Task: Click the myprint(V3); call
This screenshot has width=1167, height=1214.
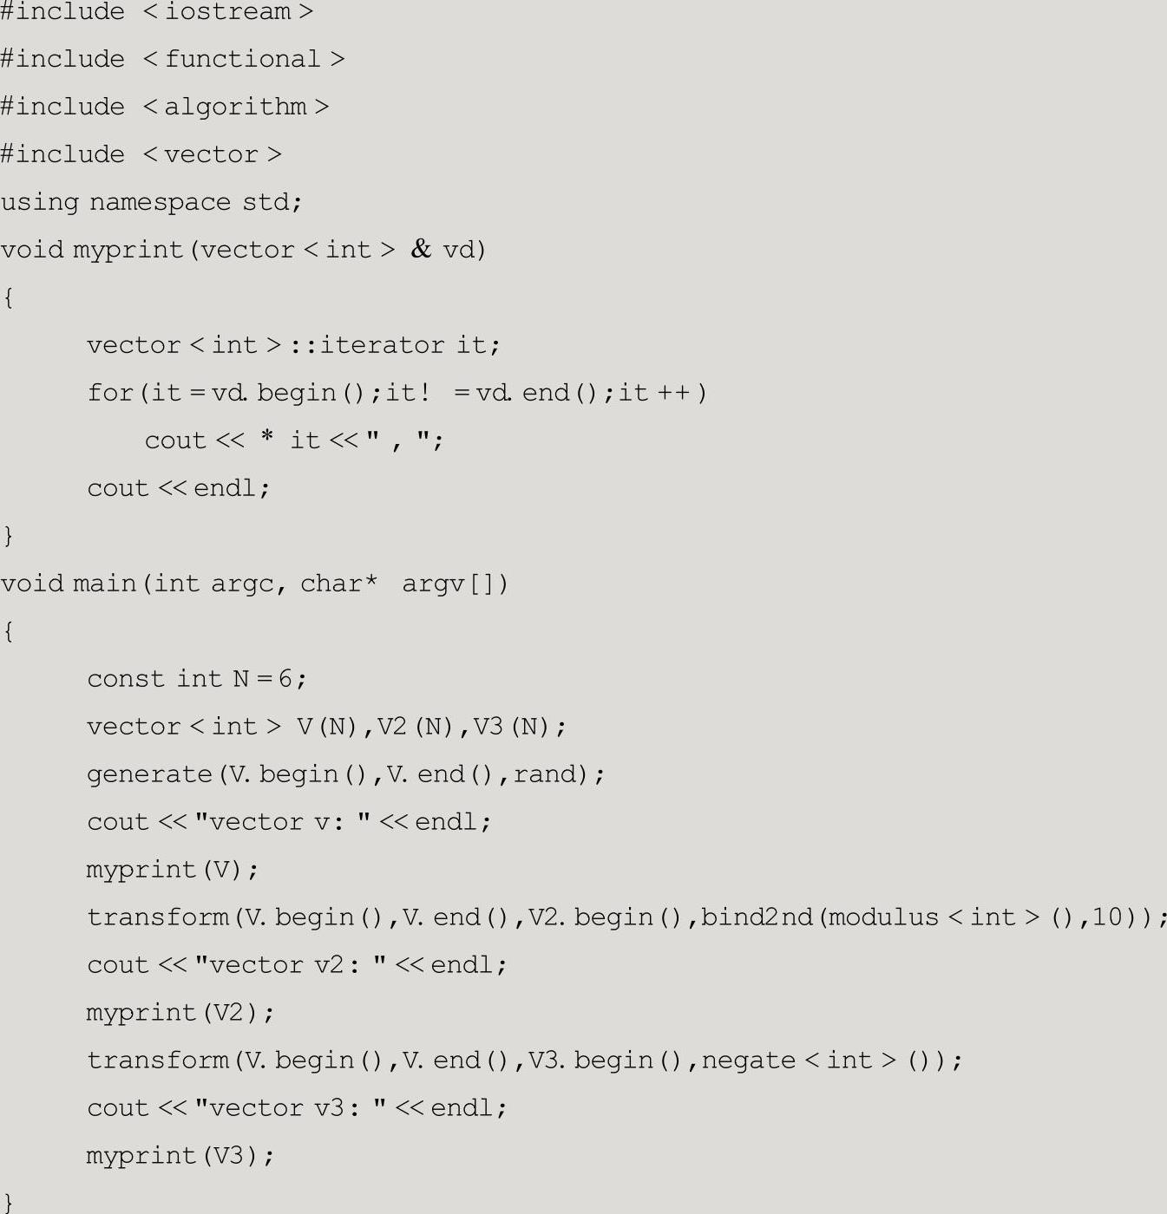Action: point(180,1156)
